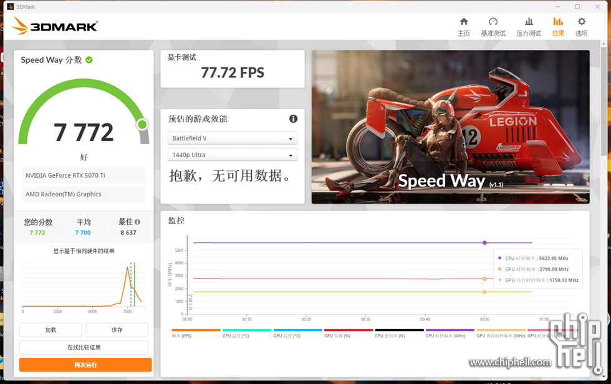This screenshot has height=384, width=611.
Task: Click the AMD Radeon(TM) Graphics field
Action: [x=84, y=194]
